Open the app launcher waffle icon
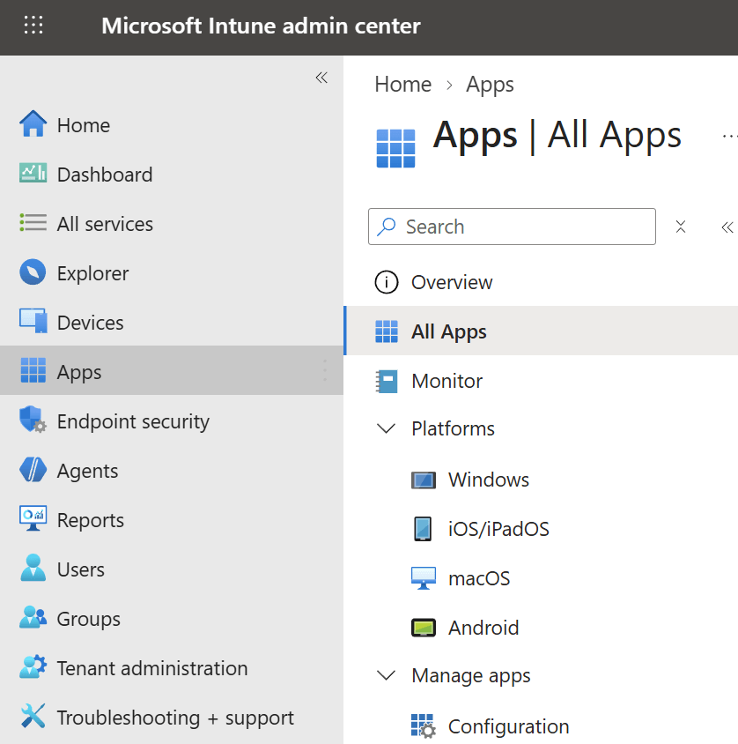This screenshot has height=744, width=738. click(x=33, y=26)
